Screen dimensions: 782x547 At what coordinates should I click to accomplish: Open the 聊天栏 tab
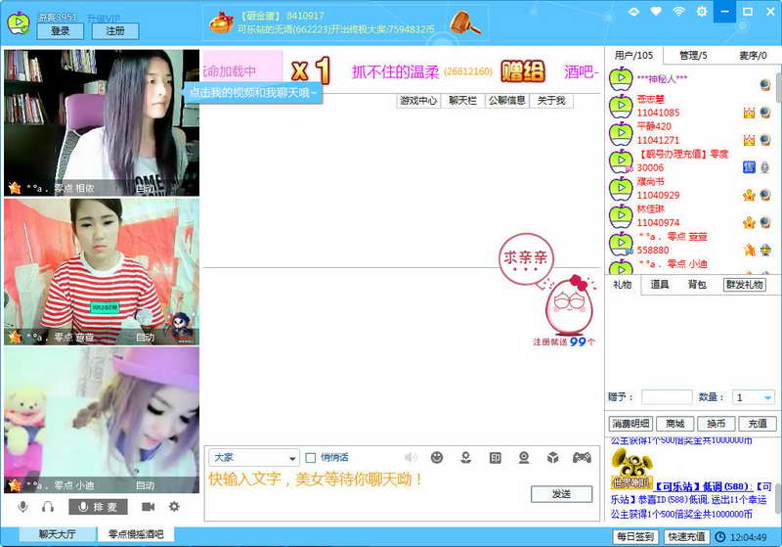(462, 101)
